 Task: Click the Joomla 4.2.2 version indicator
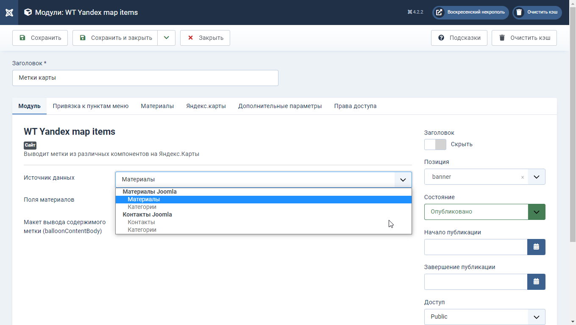pos(415,12)
